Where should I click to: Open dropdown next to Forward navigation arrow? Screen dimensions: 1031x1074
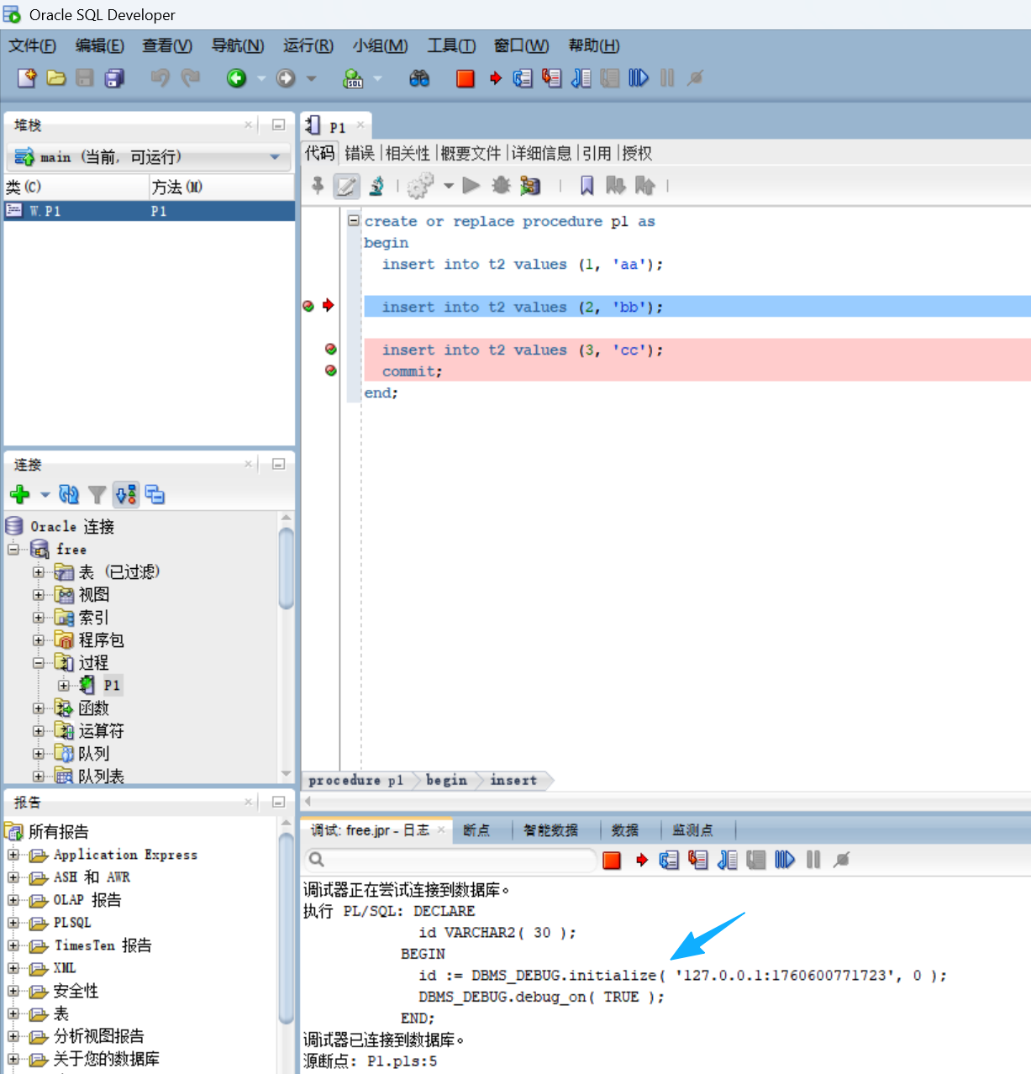coord(311,78)
